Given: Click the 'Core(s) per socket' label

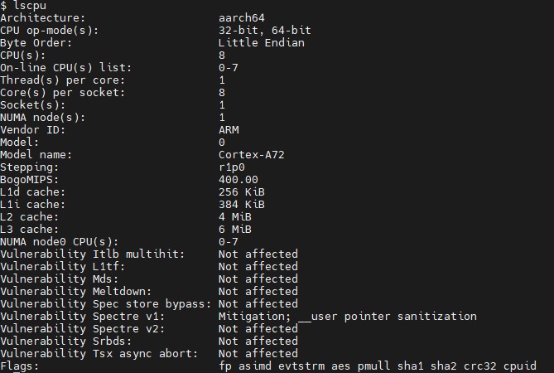Looking at the screenshot, I should [x=63, y=92].
